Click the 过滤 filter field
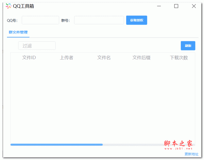 pyautogui.click(x=37, y=46)
